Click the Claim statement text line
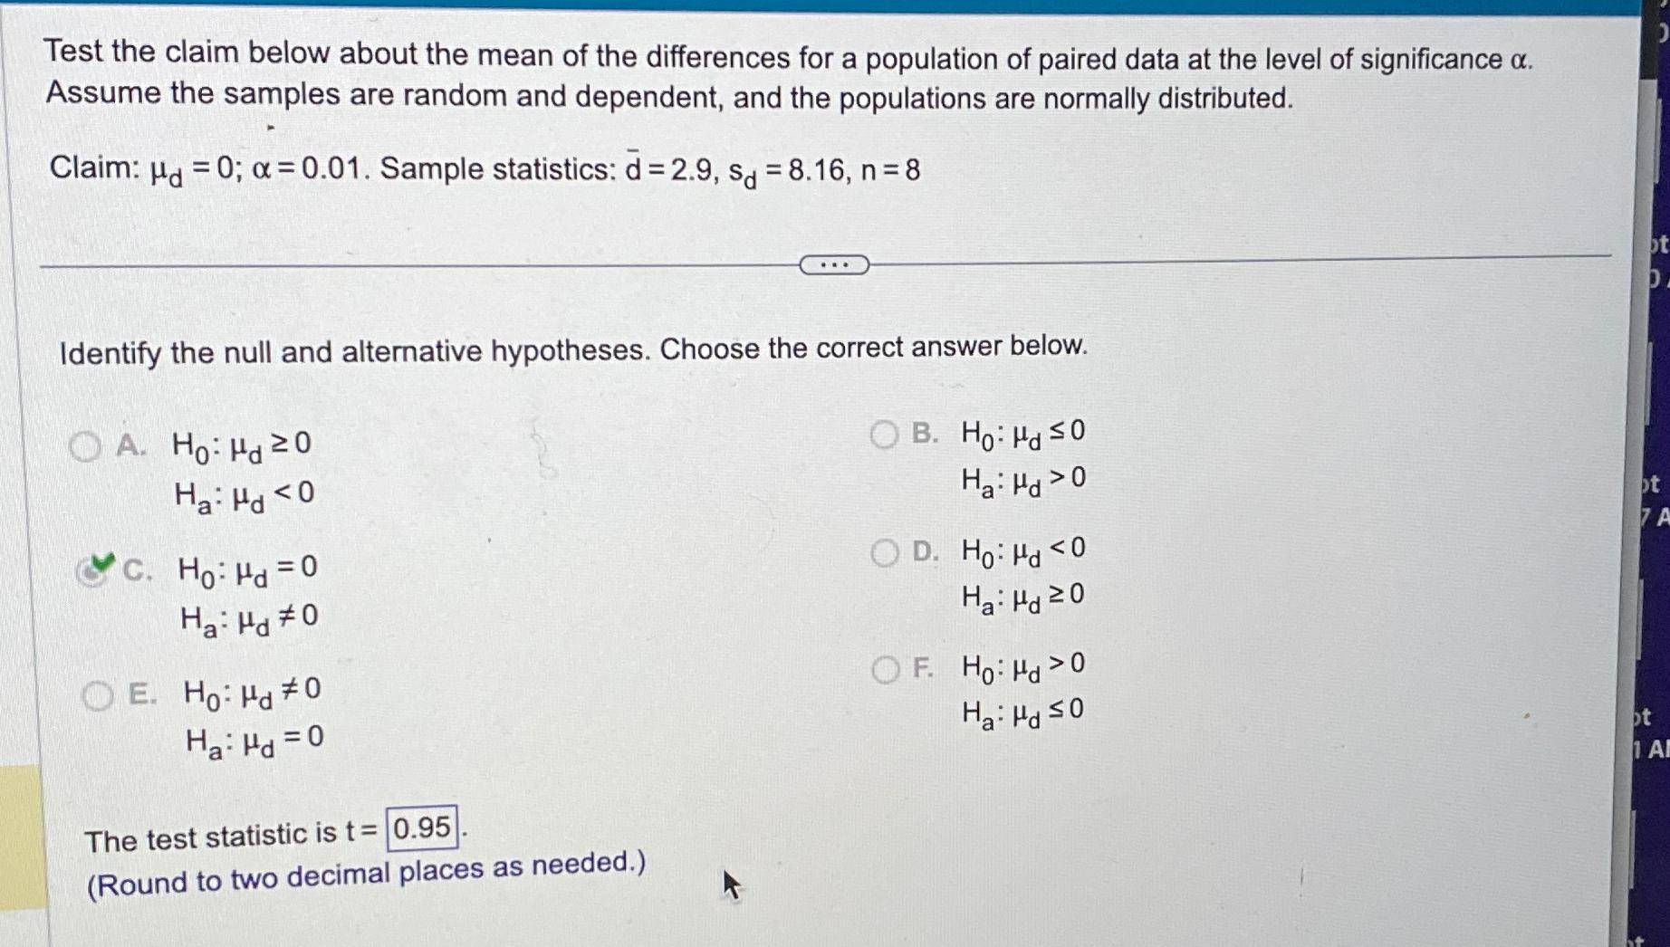This screenshot has height=947, width=1670. coord(489,169)
